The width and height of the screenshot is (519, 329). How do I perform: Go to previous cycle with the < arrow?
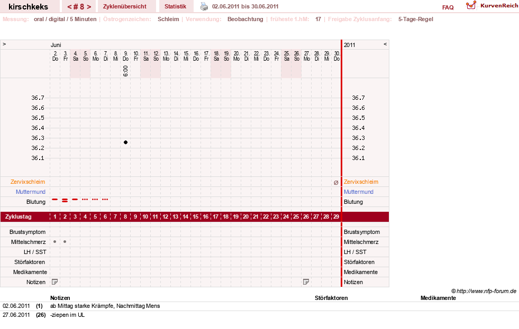[x=69, y=7]
